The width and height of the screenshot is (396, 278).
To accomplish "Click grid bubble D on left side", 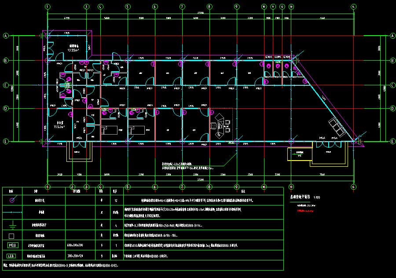I will point(6,108).
